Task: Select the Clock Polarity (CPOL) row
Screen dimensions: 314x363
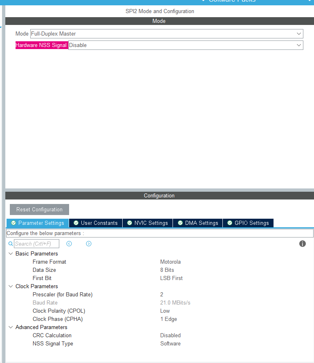Action: point(160,311)
